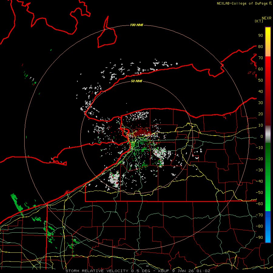
Task: Click the 50 value on the velocity scale
Action: 261,80
